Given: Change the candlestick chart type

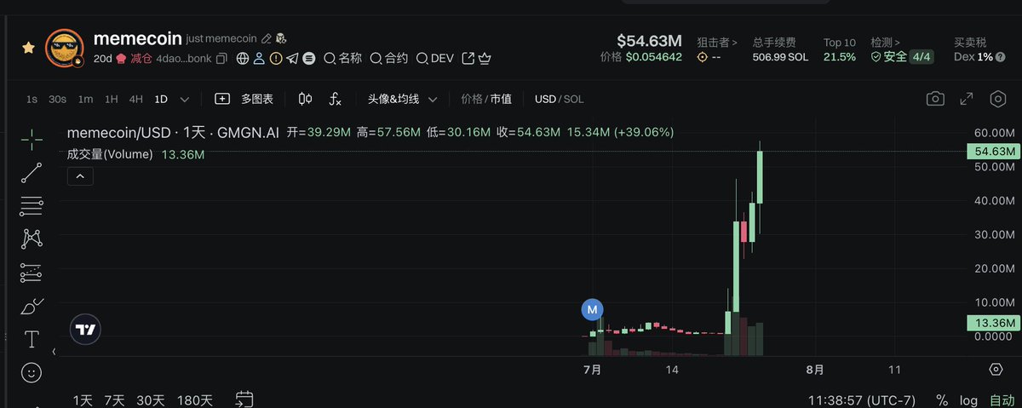Looking at the screenshot, I should (x=305, y=99).
